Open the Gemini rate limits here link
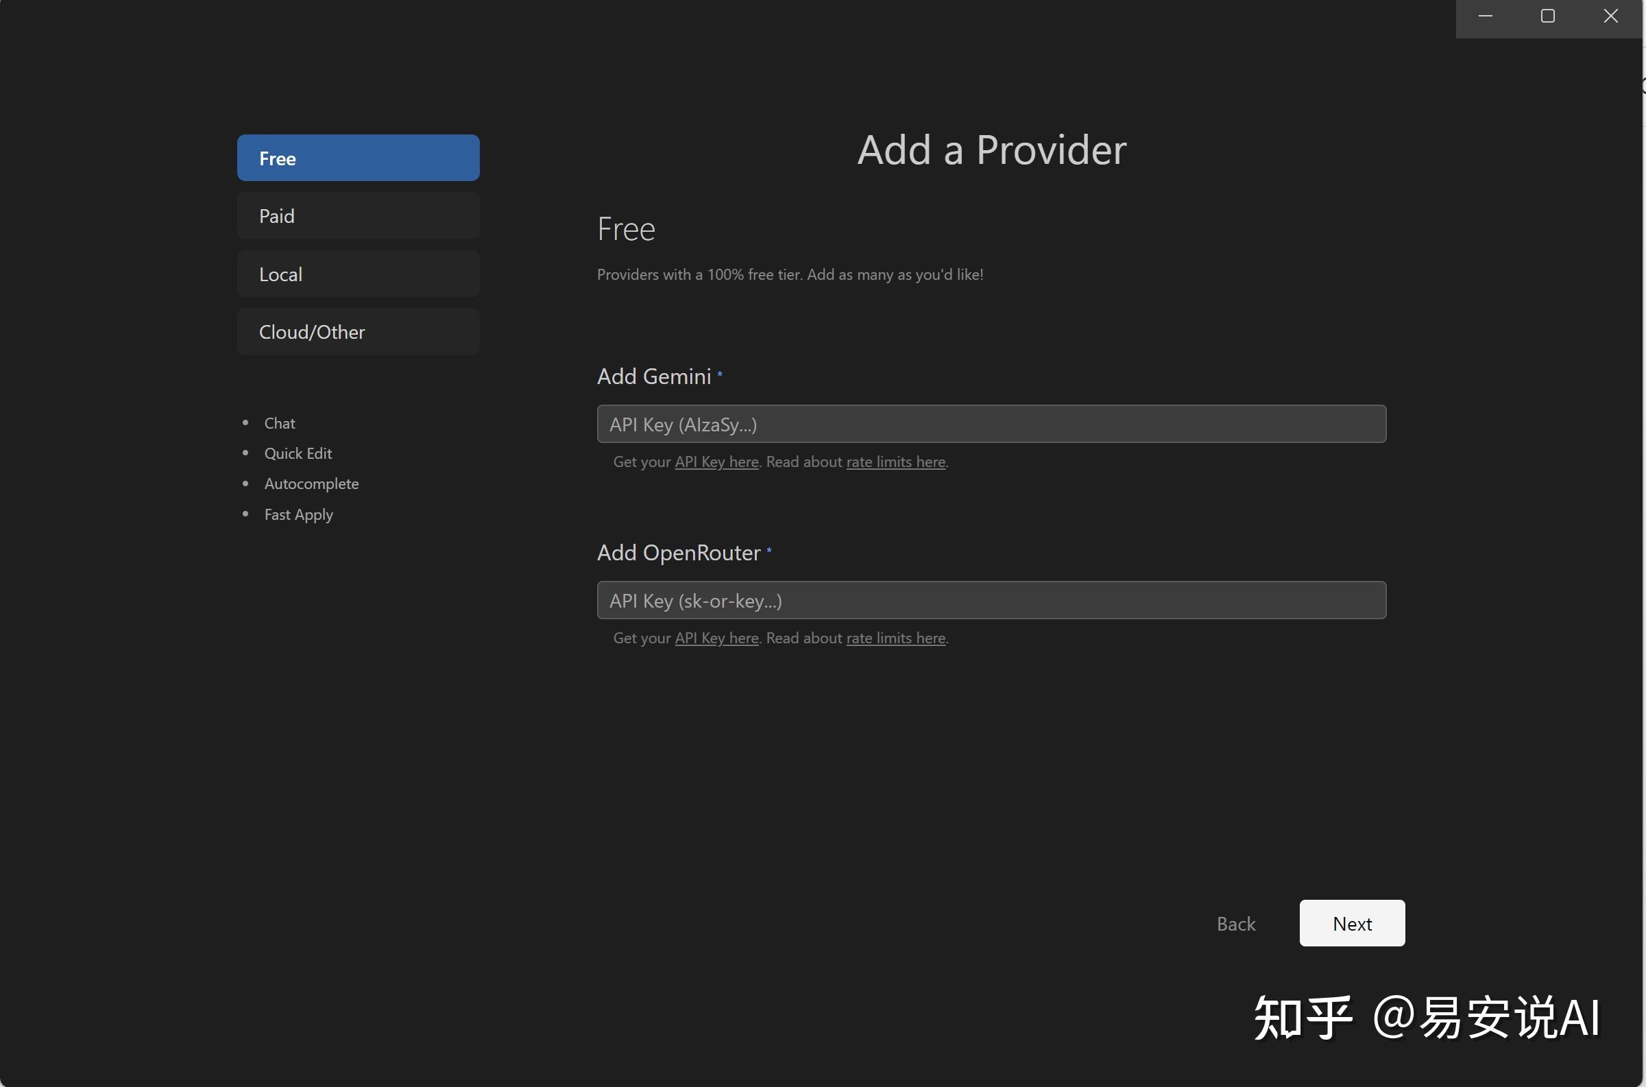Viewport: 1646px width, 1087px height. click(x=895, y=462)
